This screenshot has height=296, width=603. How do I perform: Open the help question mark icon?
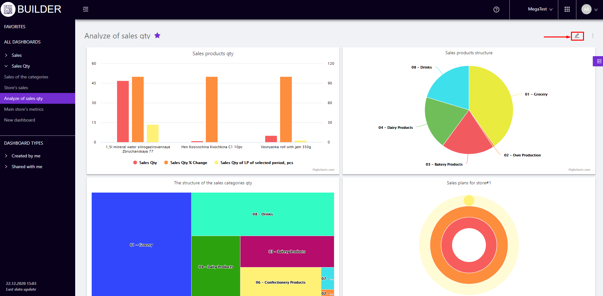(496, 10)
